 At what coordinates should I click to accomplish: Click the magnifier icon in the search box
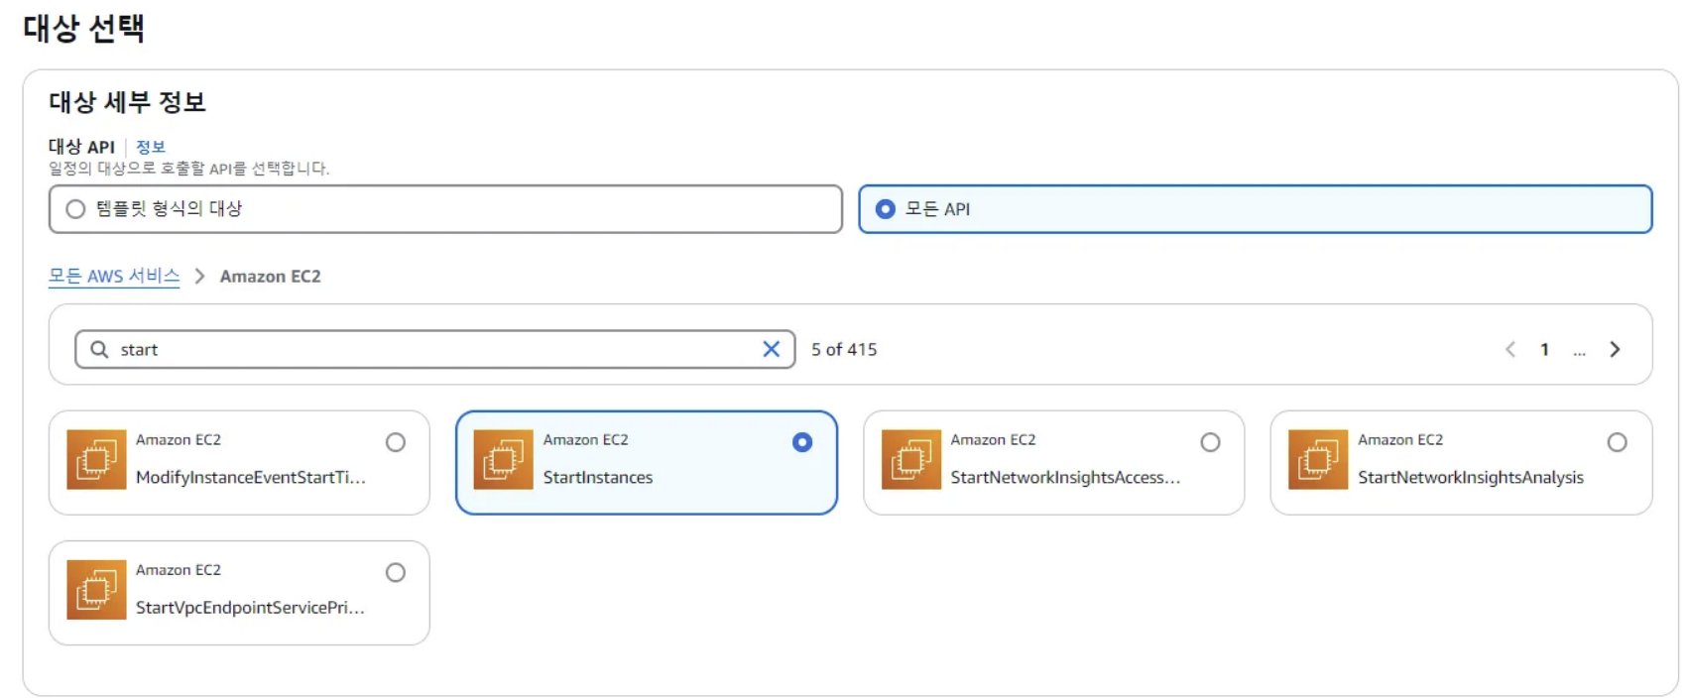(99, 349)
